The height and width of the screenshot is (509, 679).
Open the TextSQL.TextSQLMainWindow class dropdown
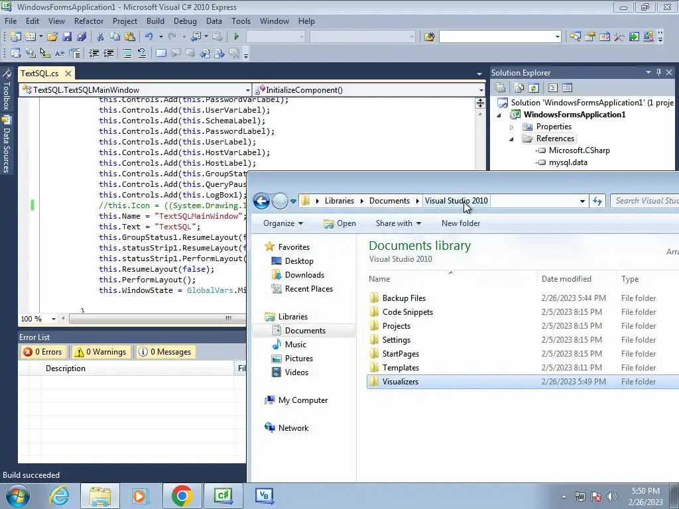tap(248, 90)
